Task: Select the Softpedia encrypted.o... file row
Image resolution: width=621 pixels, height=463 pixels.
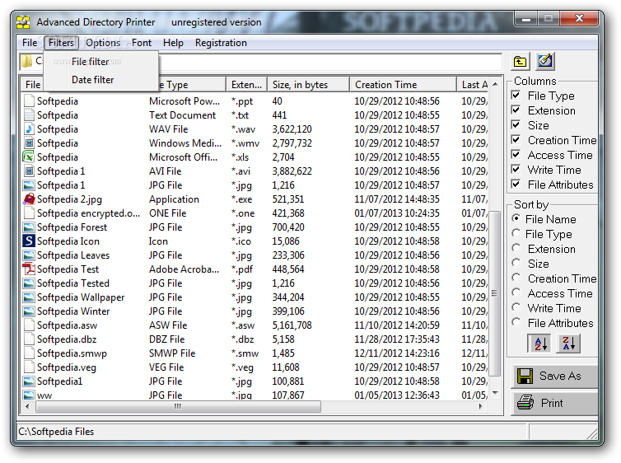Action: click(x=255, y=213)
